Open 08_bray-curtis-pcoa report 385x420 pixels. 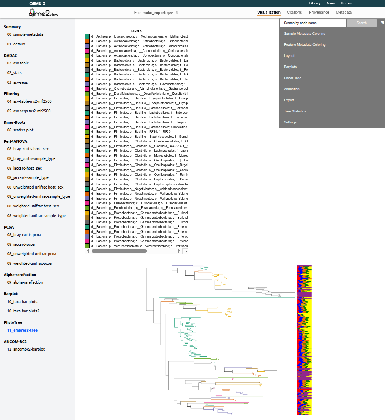(x=24, y=235)
